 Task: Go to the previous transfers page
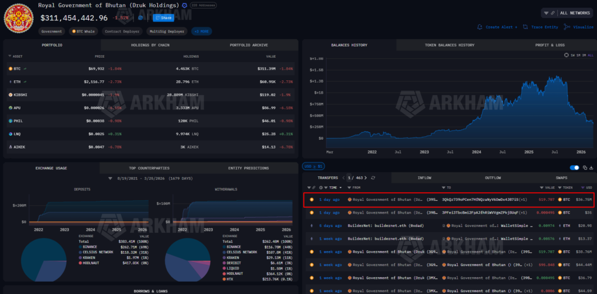click(343, 178)
